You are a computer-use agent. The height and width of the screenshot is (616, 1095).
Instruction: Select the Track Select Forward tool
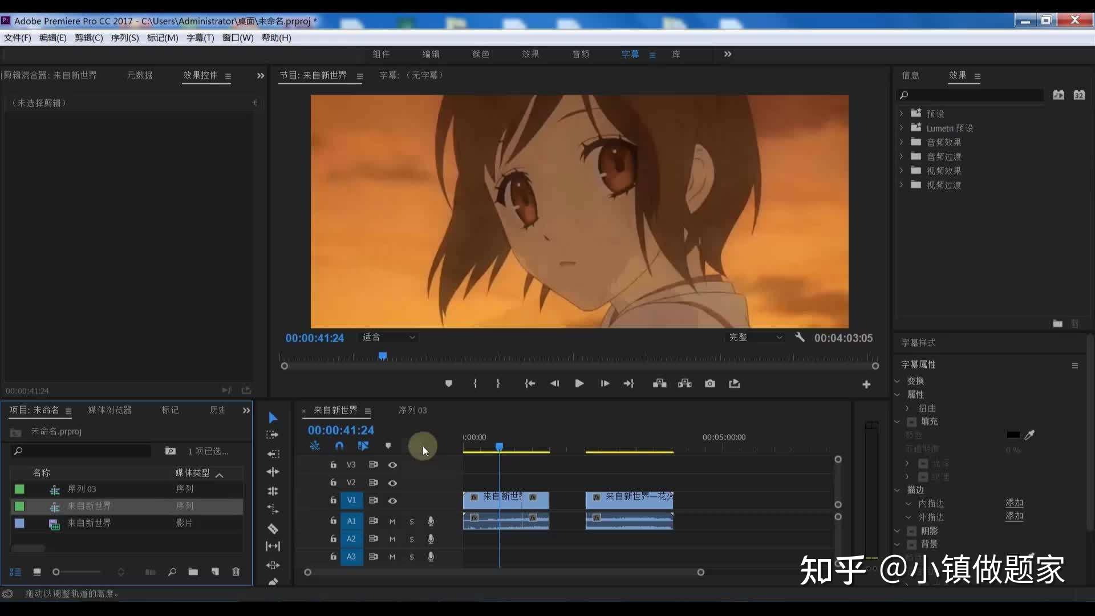click(273, 435)
